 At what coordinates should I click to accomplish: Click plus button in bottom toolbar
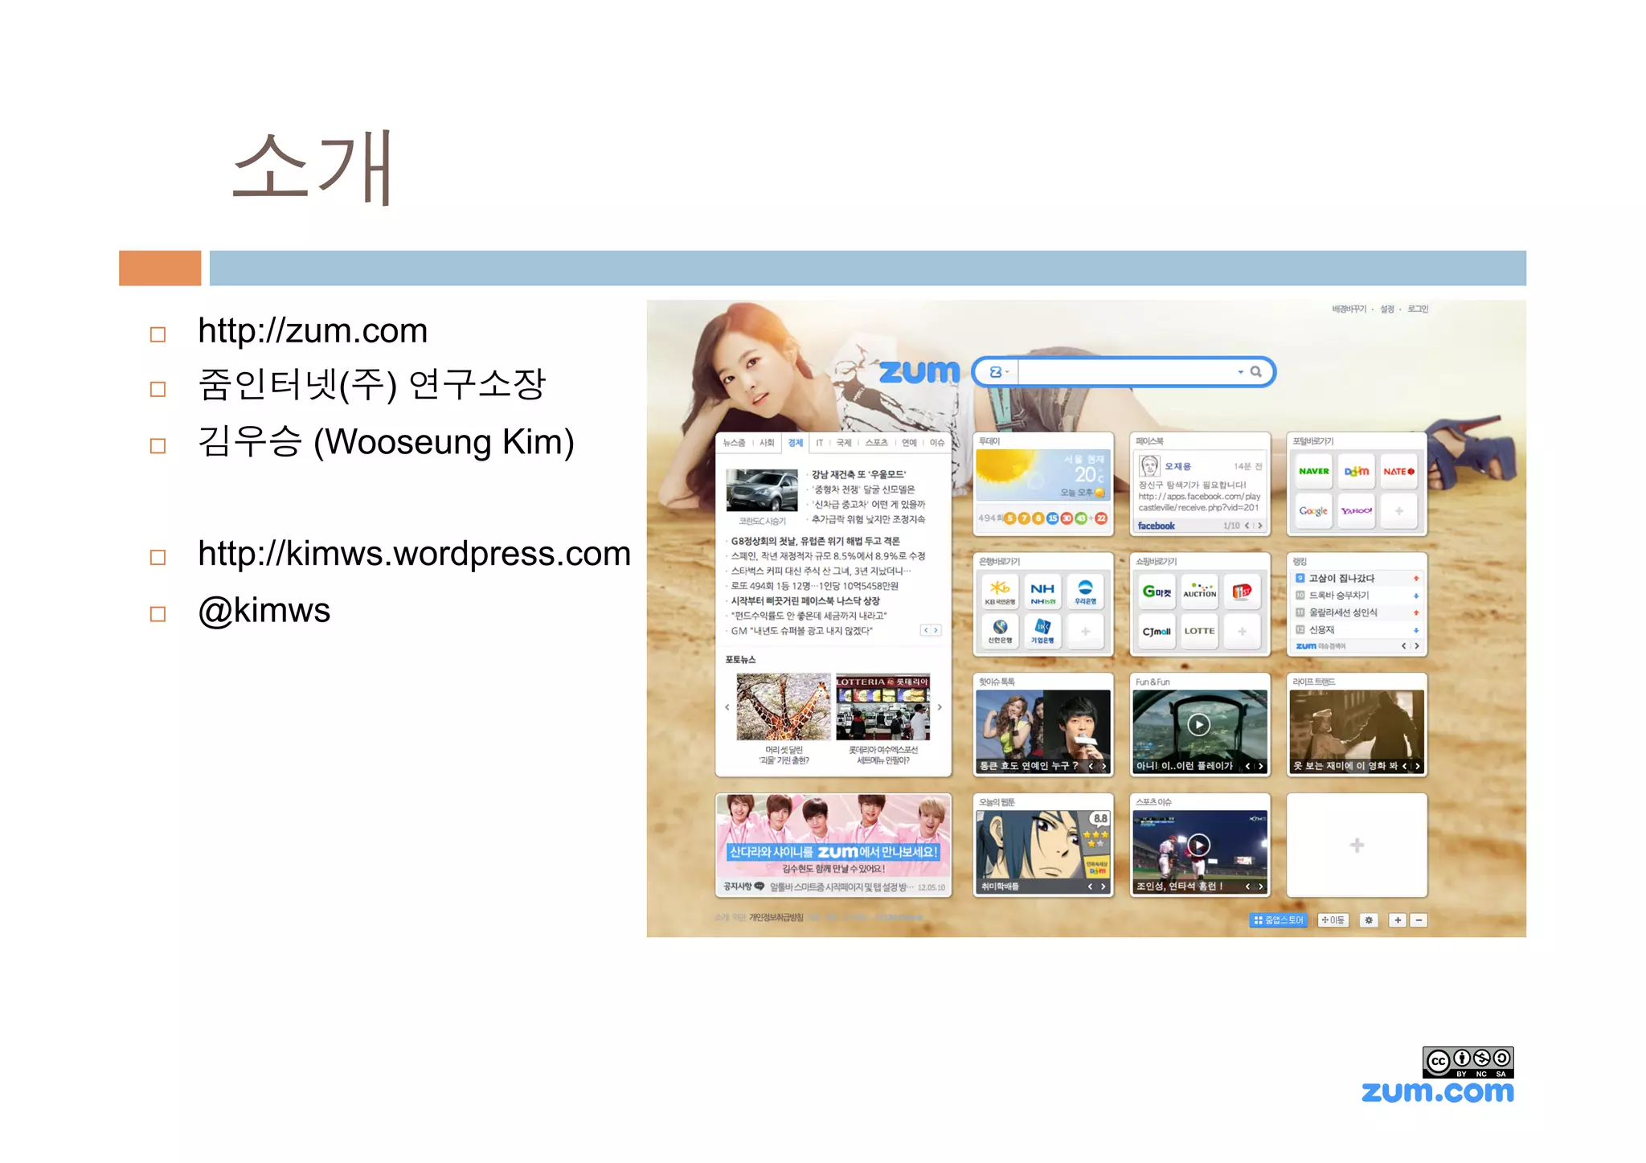click(x=1398, y=920)
